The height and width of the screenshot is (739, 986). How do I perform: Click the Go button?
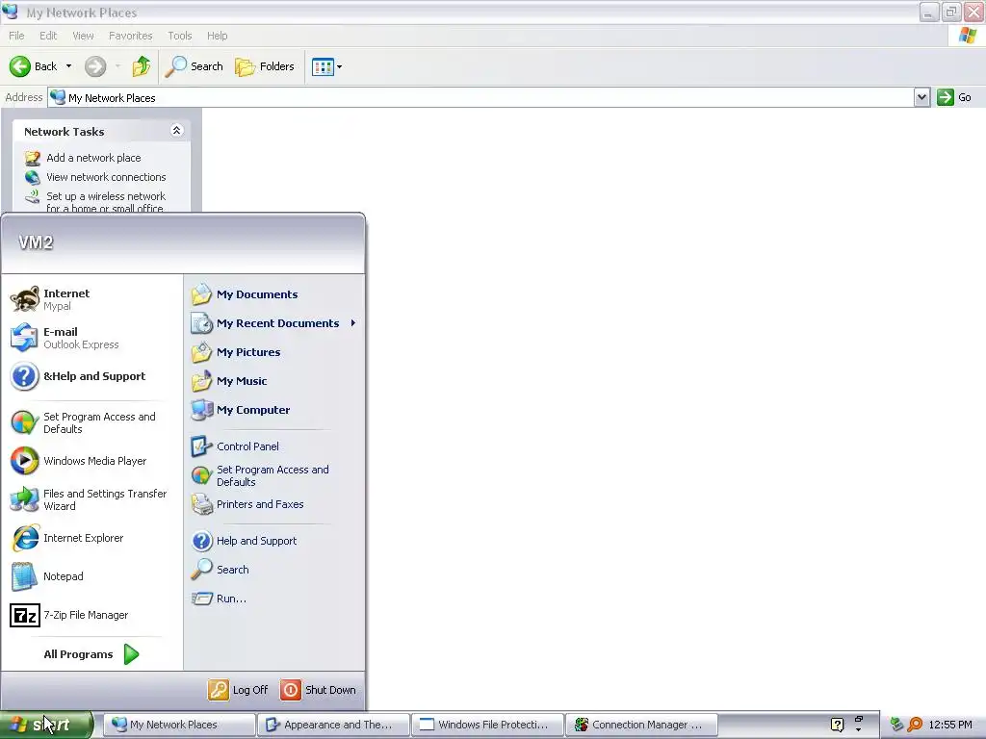[x=954, y=97]
